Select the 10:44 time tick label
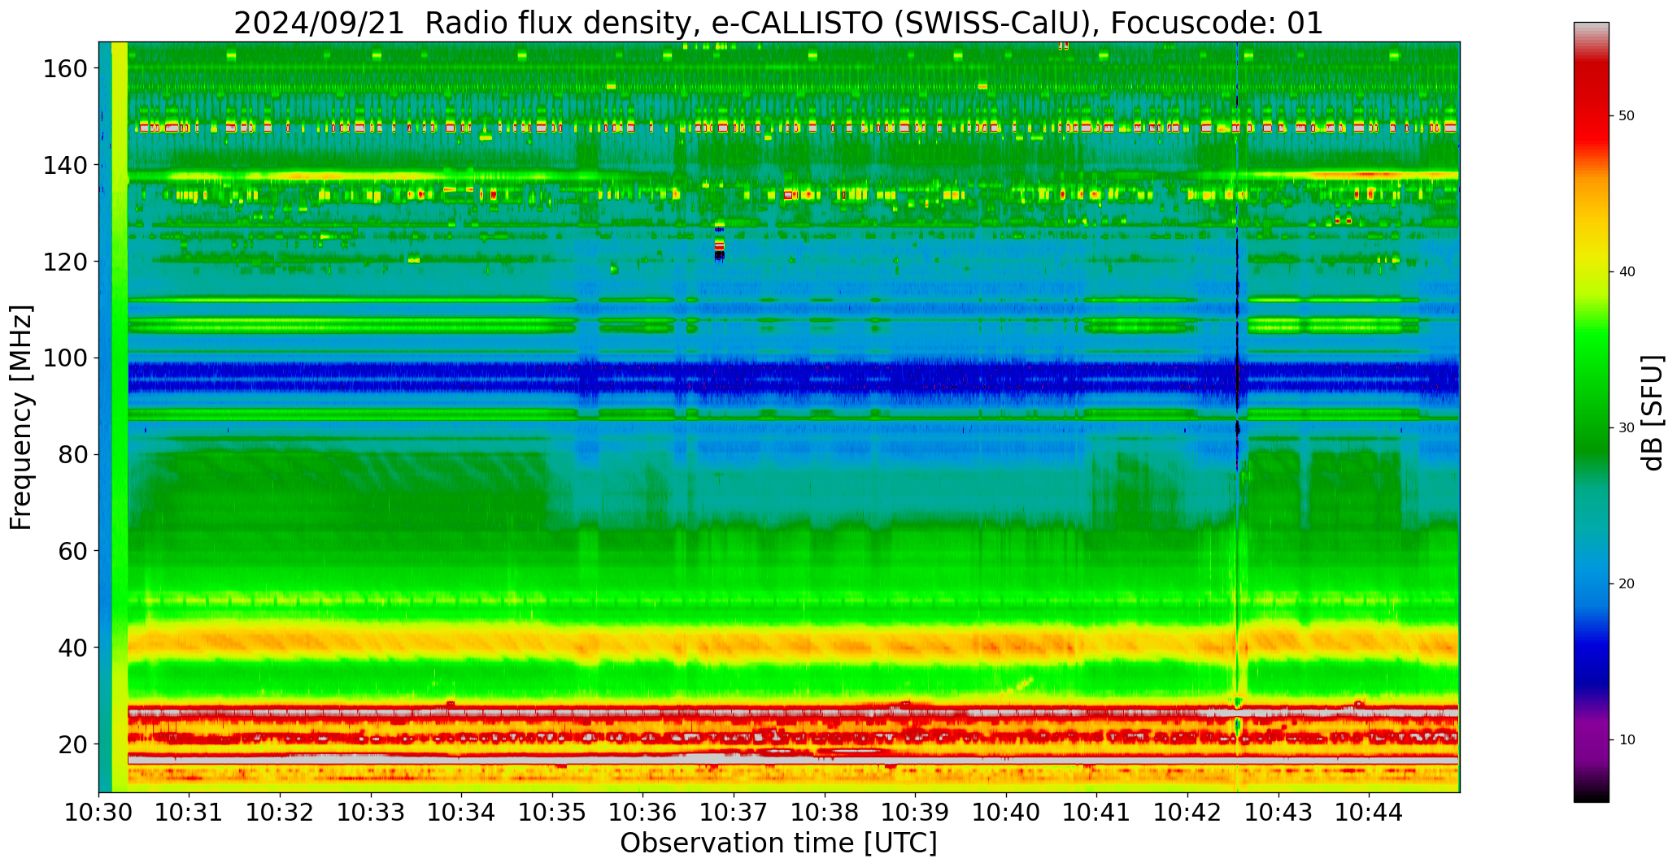This screenshot has width=1677, height=867. [1369, 812]
